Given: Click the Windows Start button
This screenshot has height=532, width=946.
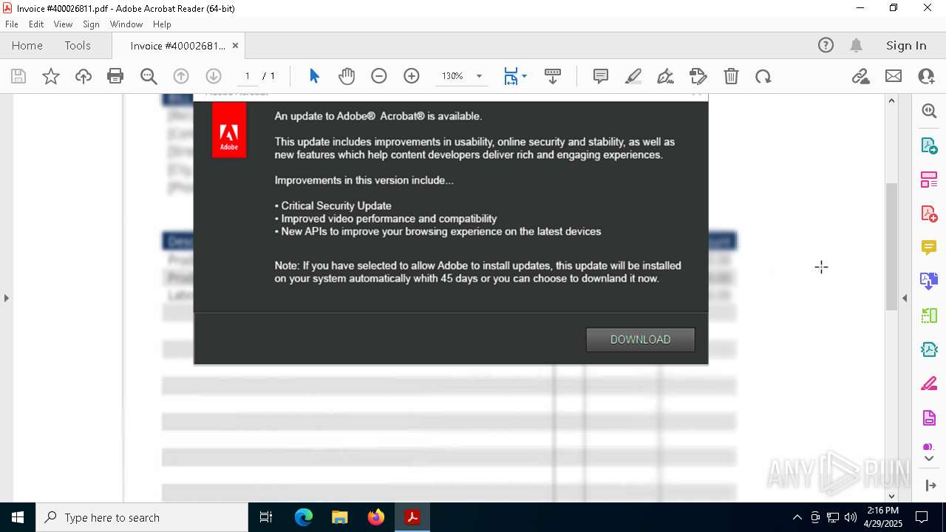Looking at the screenshot, I should tap(18, 517).
